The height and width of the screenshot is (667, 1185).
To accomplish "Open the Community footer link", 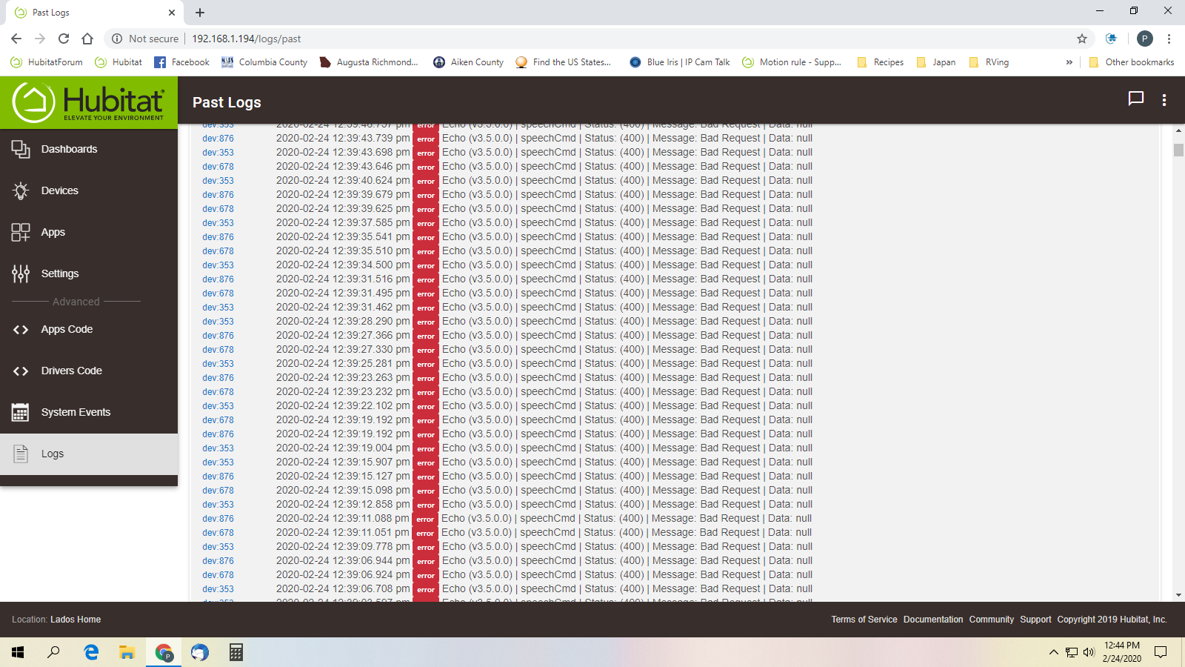I will coord(991,620).
